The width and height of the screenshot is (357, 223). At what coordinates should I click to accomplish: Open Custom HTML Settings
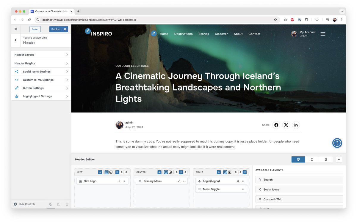(41, 80)
